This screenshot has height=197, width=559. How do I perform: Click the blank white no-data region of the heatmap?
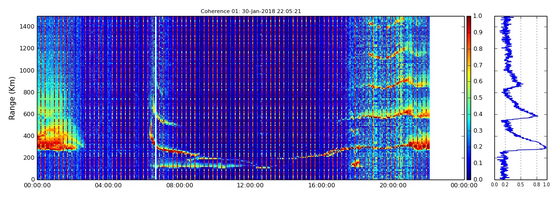(x=447, y=98)
